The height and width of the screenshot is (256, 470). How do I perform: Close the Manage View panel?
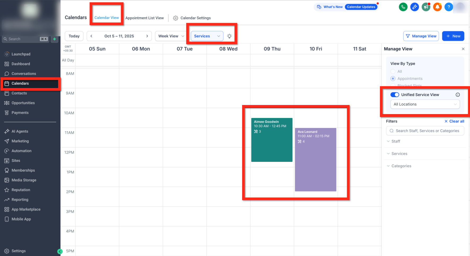click(x=463, y=49)
